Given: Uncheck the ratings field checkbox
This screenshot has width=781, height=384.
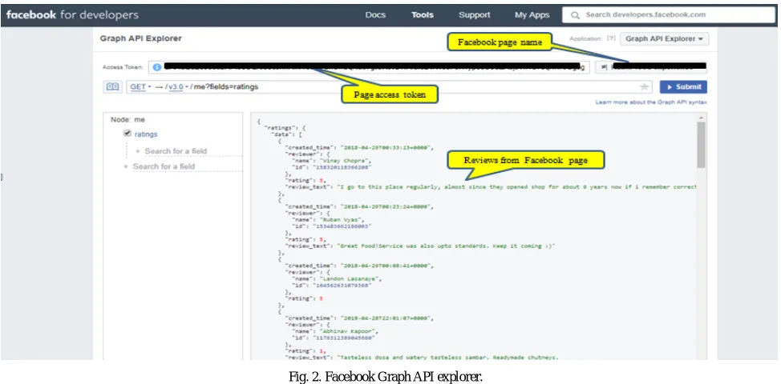Looking at the screenshot, I should coord(127,134).
